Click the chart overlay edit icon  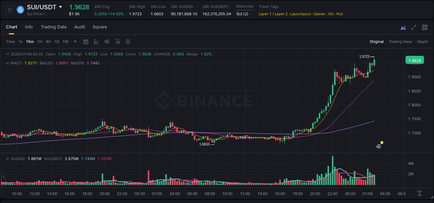point(96,42)
